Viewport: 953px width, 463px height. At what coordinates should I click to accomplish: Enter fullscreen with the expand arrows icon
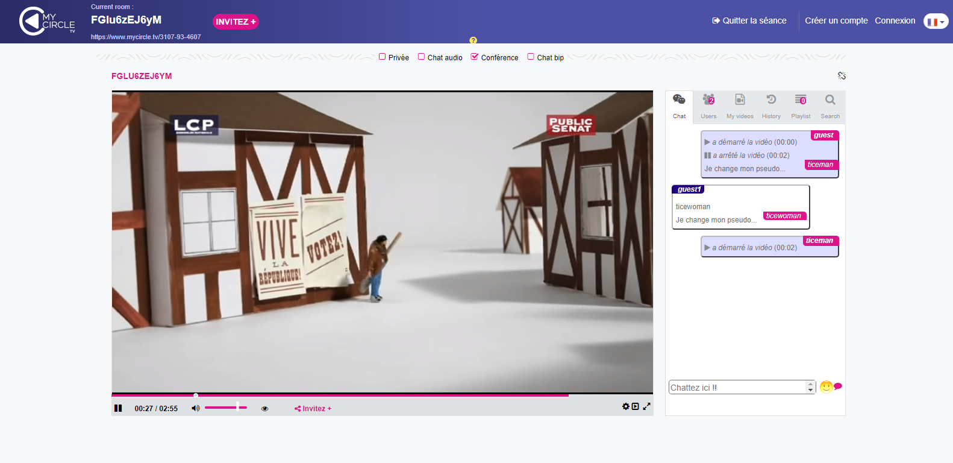[x=647, y=406]
